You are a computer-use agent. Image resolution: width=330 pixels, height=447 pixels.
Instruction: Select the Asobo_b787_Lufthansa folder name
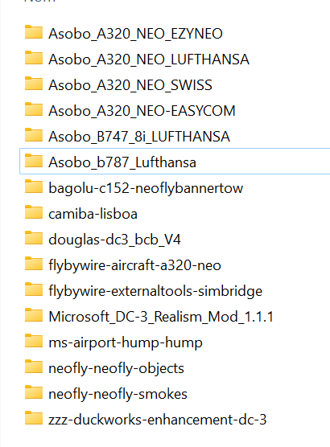tap(122, 162)
